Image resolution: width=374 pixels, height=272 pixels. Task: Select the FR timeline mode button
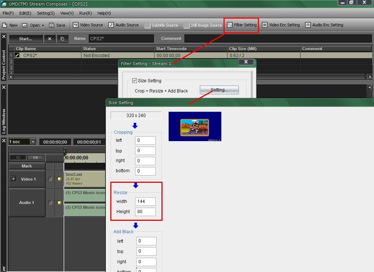[35, 158]
